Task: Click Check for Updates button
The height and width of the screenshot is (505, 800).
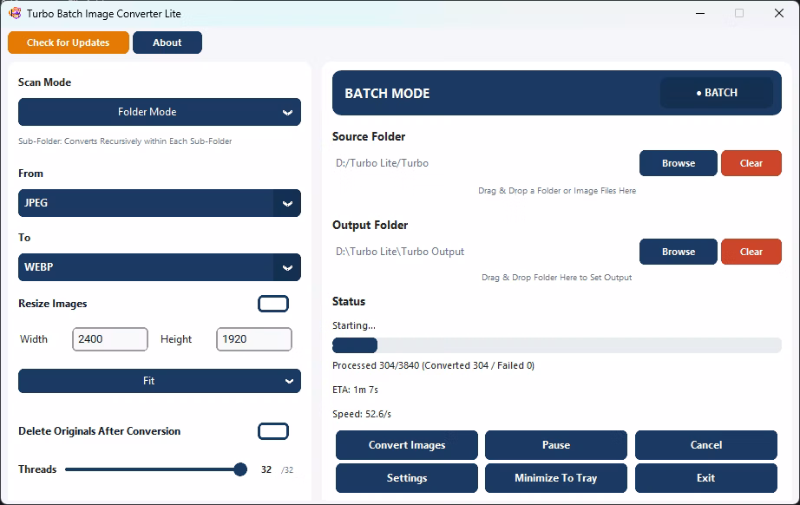Action: pyautogui.click(x=69, y=43)
